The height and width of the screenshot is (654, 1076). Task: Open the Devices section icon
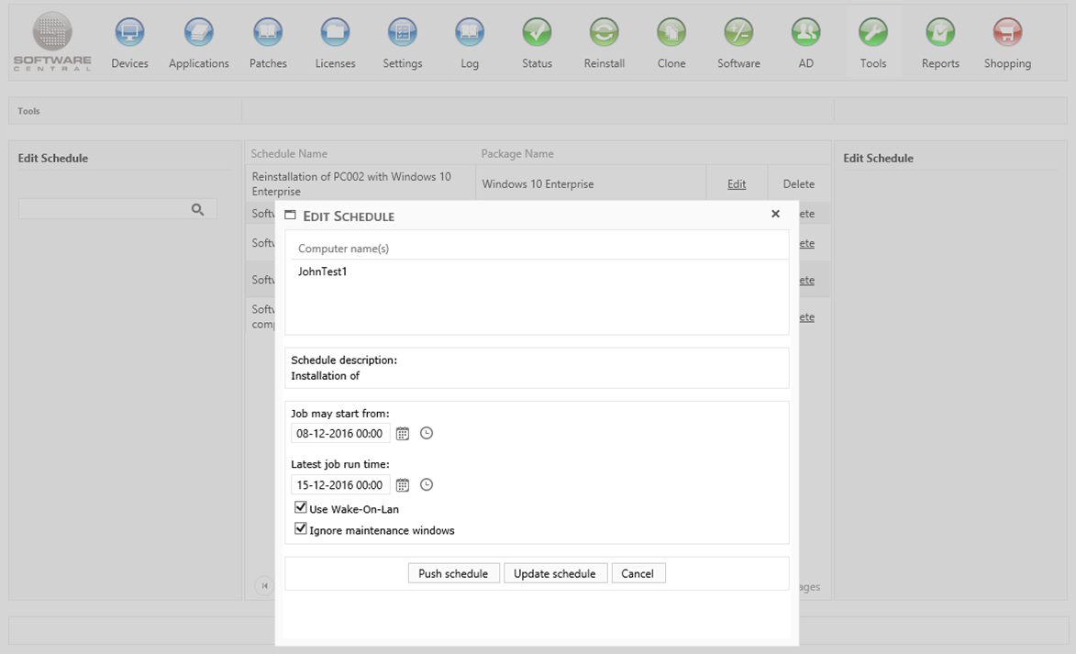(x=129, y=33)
